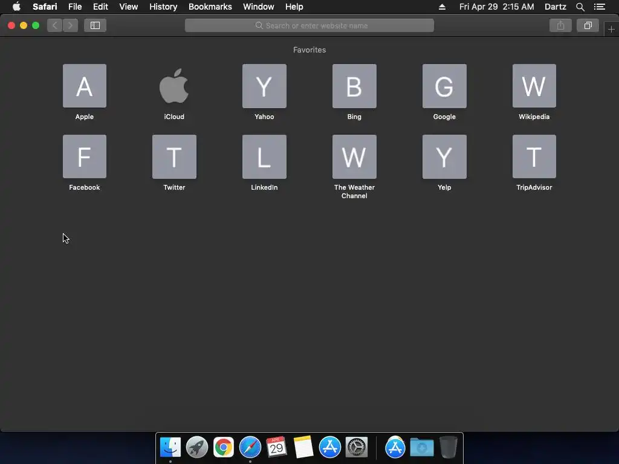The image size is (619, 464).
Task: Minimize Safari with the yellow button
Action: tap(24, 25)
